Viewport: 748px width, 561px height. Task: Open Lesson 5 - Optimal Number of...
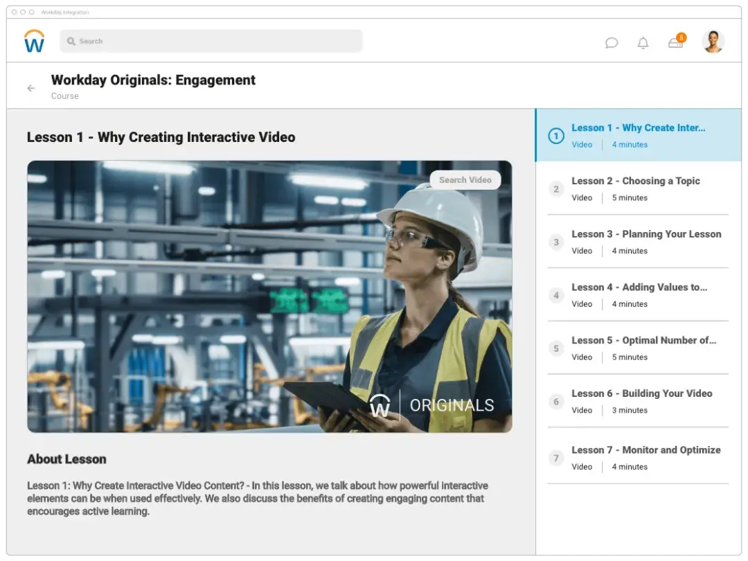(x=643, y=340)
